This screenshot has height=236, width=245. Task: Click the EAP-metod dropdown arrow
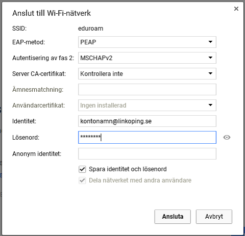[x=210, y=42]
